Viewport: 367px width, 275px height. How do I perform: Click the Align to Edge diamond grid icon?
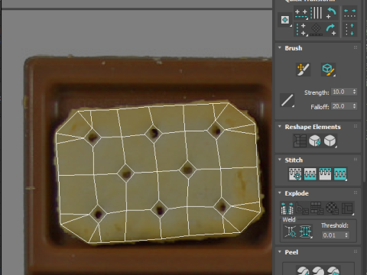316,30
